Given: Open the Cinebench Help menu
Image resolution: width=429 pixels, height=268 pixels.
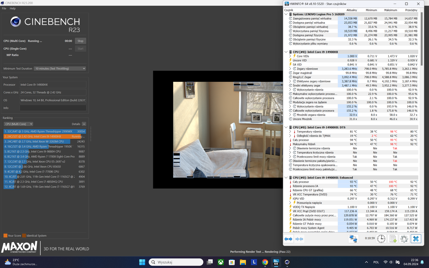Looking at the screenshot, I should (13, 8).
